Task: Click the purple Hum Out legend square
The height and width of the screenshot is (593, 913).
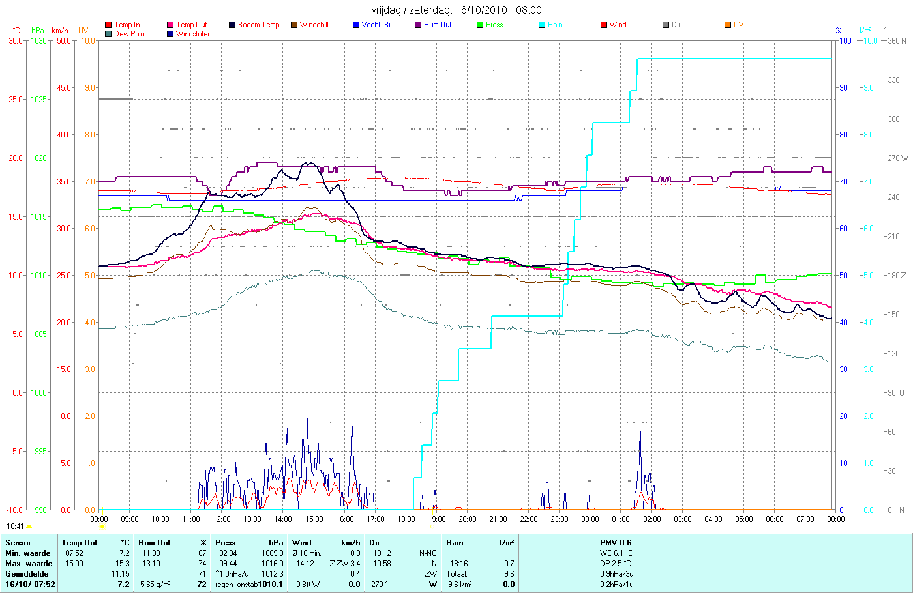Action: [x=418, y=25]
